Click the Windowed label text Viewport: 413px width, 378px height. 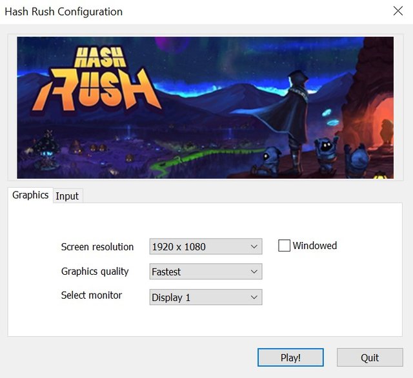[315, 245]
